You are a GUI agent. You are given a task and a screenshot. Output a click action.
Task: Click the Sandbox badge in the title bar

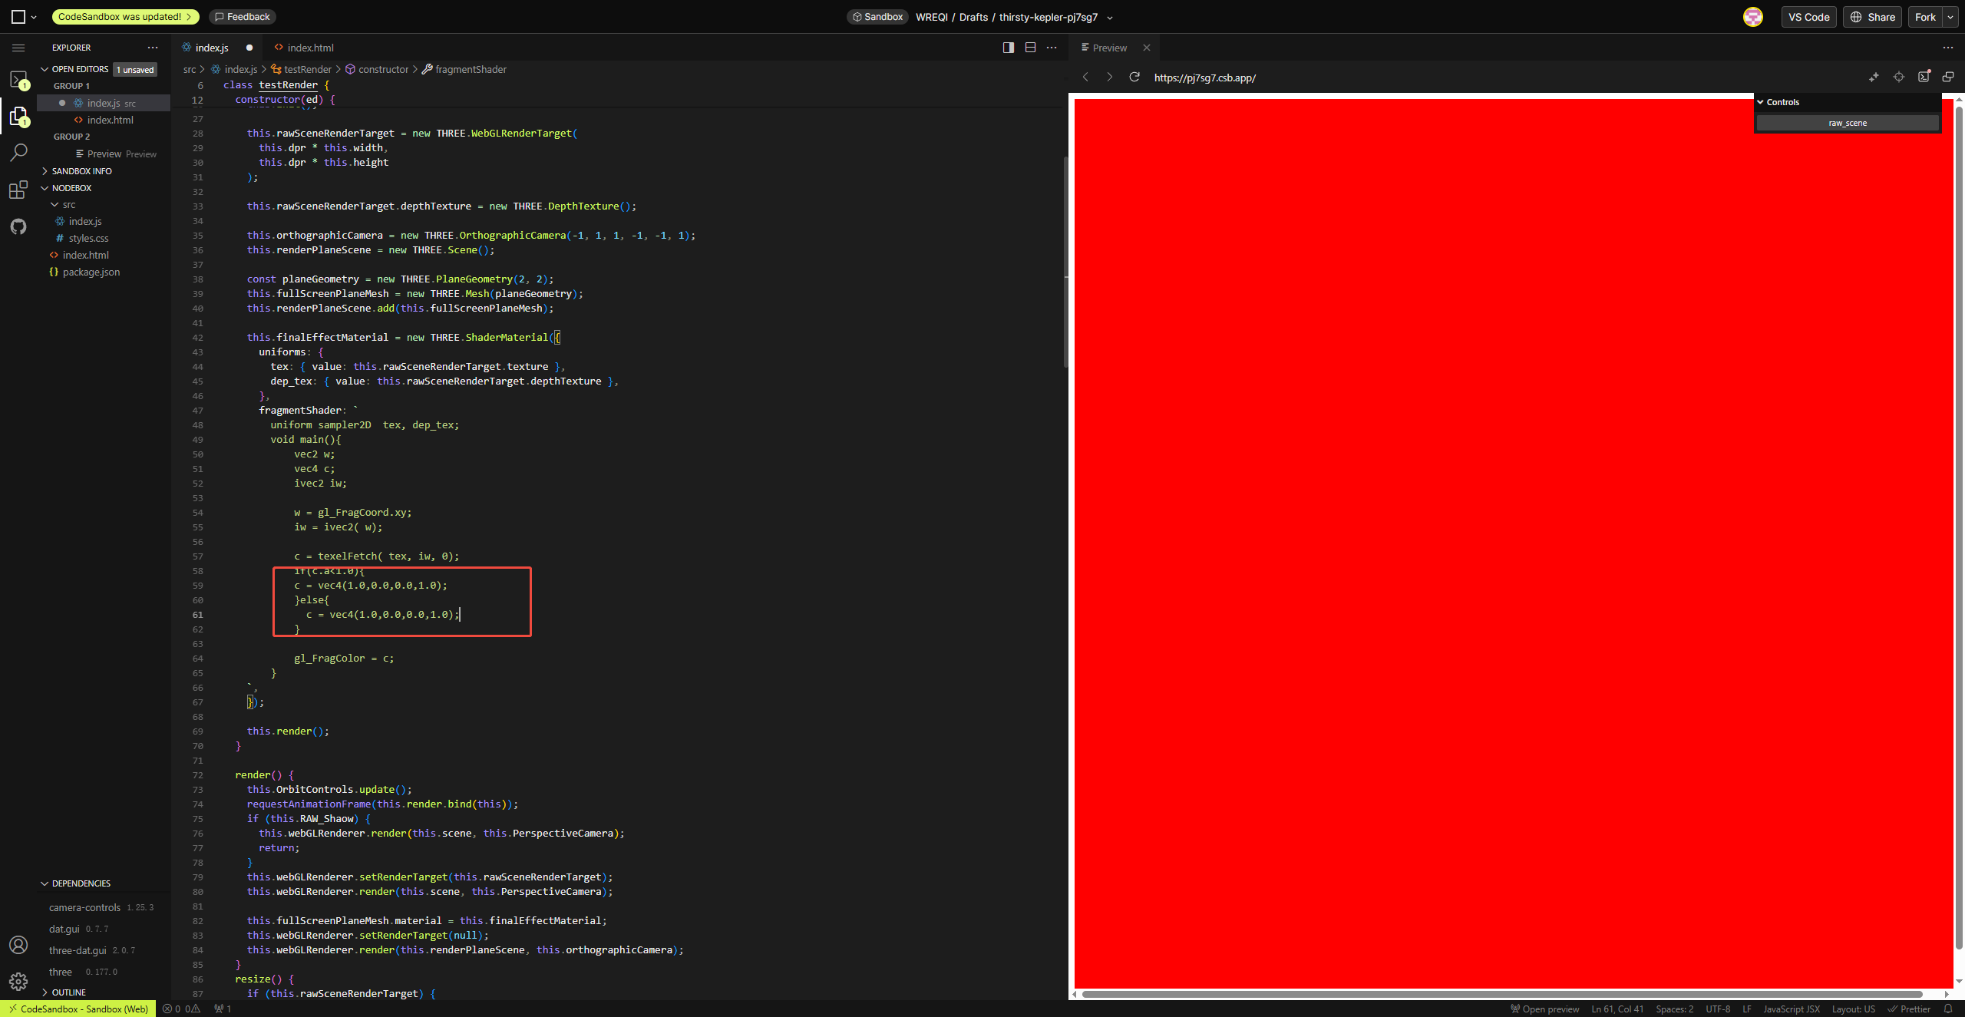coord(877,17)
